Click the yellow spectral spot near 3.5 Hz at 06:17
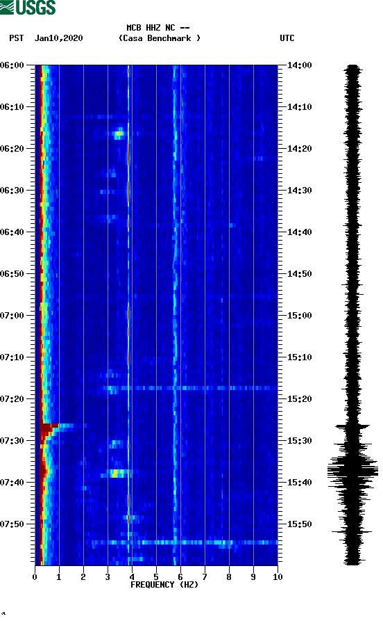Viewport: 383px width, 621px height. pyautogui.click(x=119, y=134)
